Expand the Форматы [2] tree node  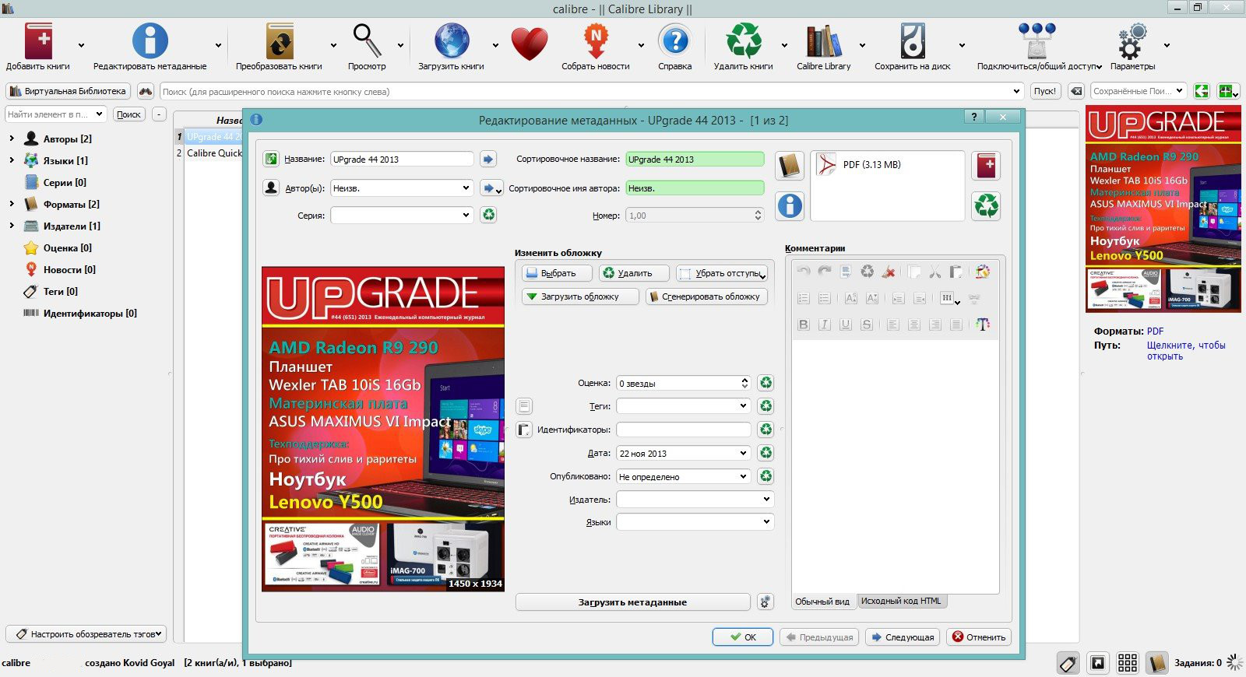click(x=11, y=204)
